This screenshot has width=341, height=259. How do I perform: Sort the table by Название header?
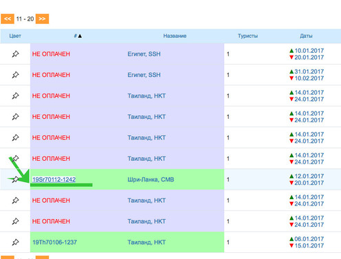(175, 36)
